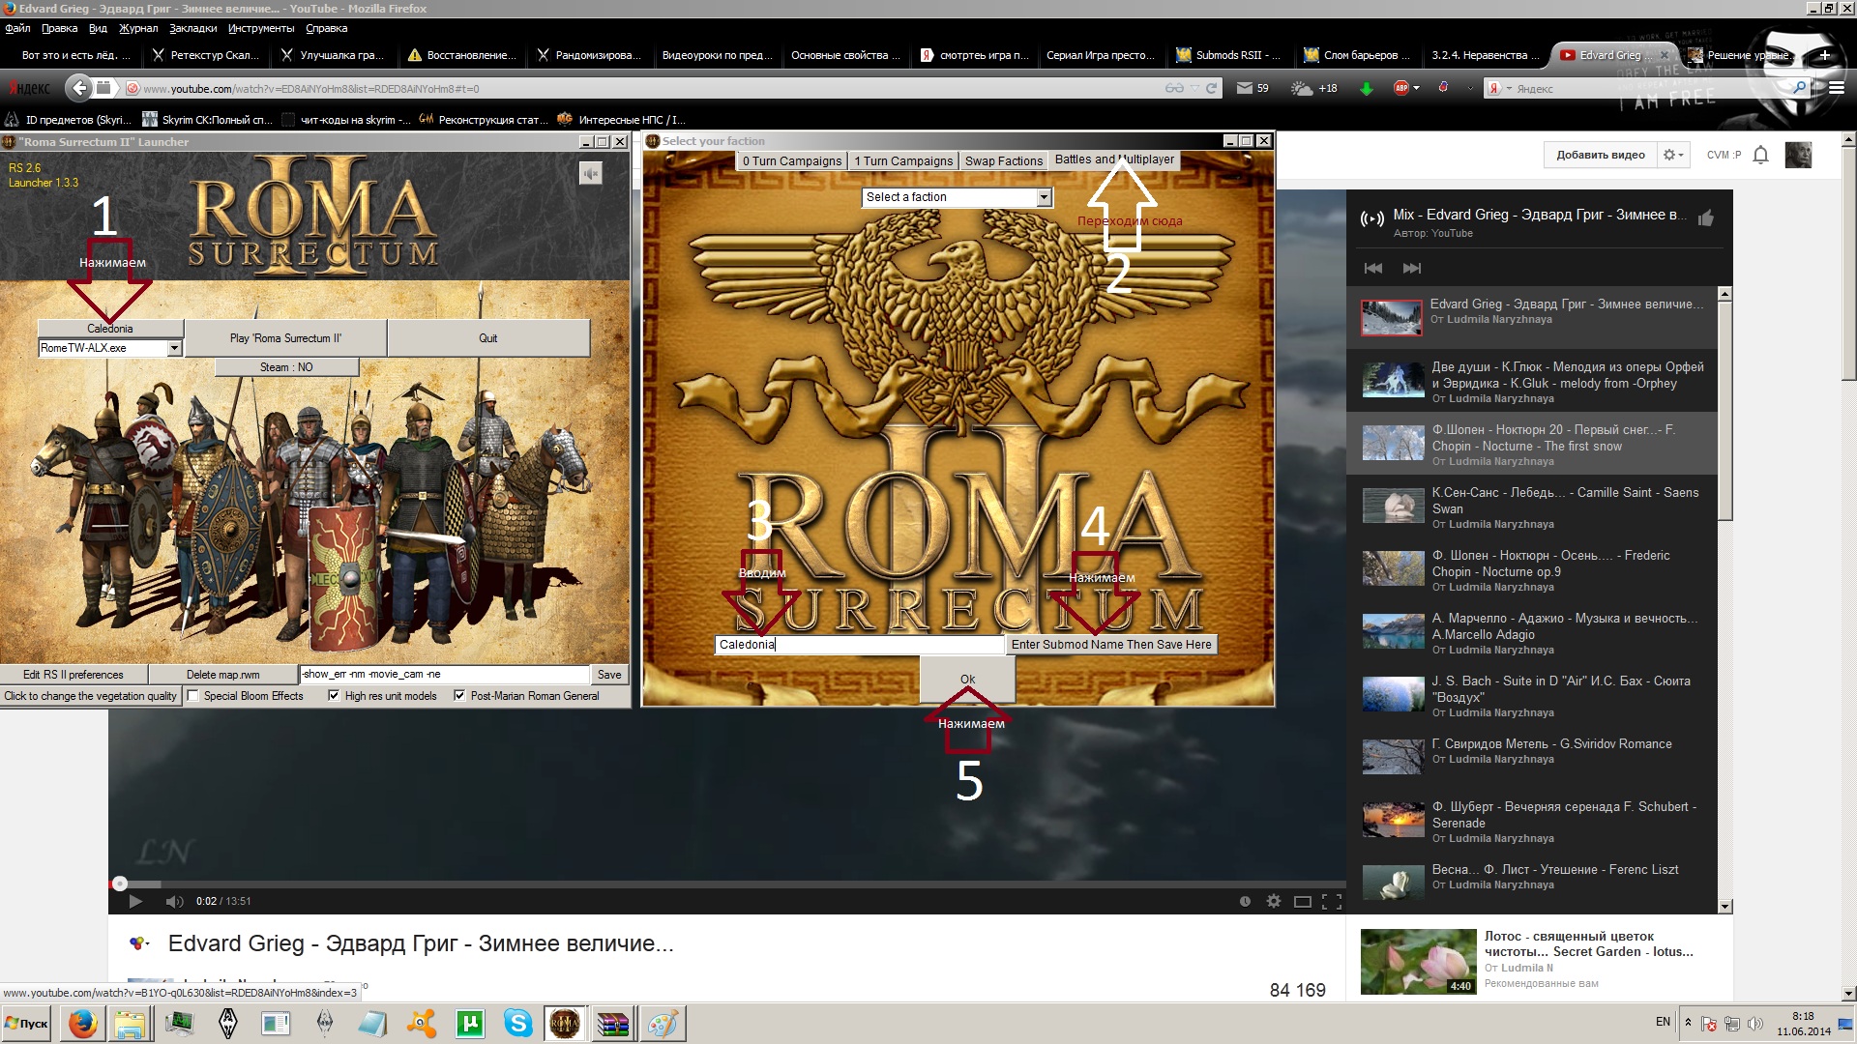1857x1044 pixels.
Task: Open the Firefox hamburger menu icon
Action: pyautogui.click(x=1836, y=88)
